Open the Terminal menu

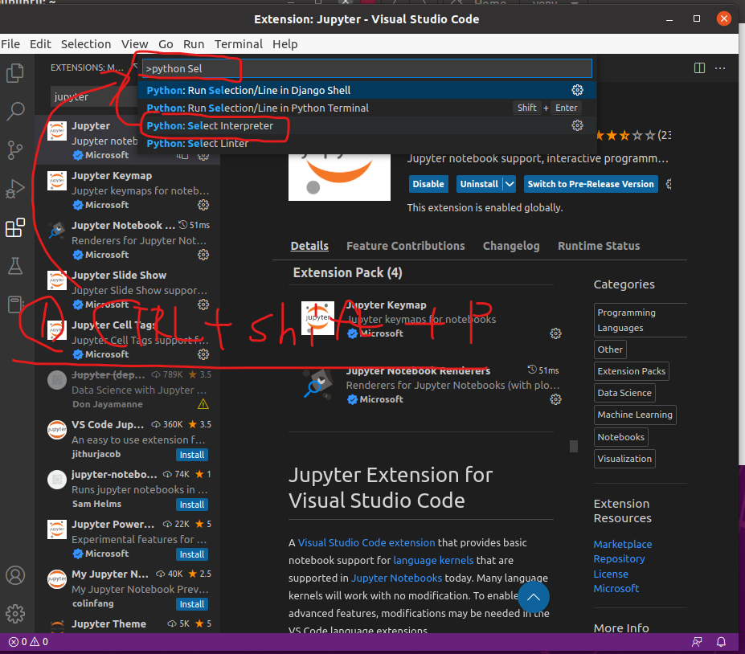pos(239,44)
